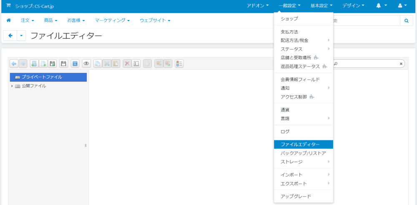Viewport: 417px width, 205px height.
Task: Click the paste clipboard icon
Action: (x=116, y=64)
